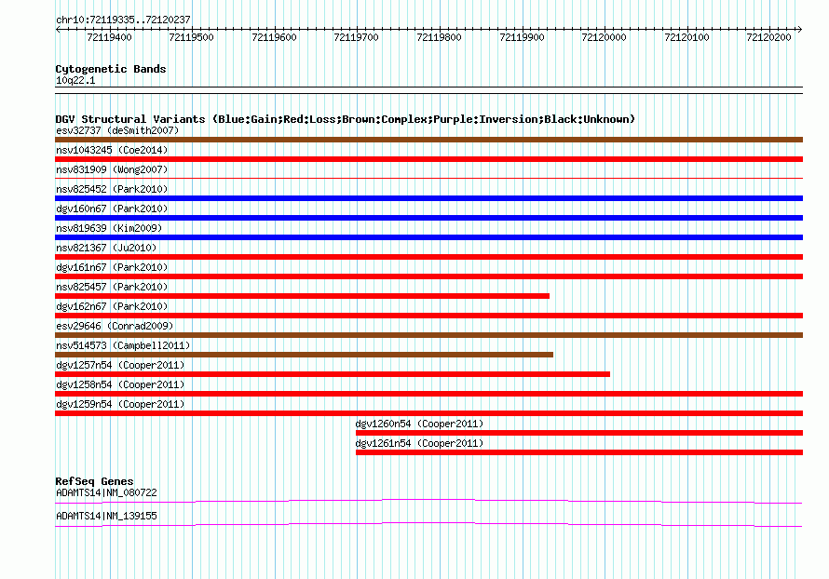829x579 pixels.
Task: Click the red dgv162n67 loss bar
Action: 428,316
